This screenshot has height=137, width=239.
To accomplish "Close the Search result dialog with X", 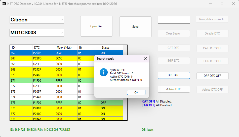I will click(146, 58).
